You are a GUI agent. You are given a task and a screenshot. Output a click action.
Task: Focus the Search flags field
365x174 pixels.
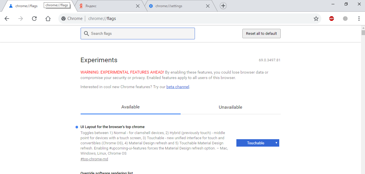[x=140, y=33]
